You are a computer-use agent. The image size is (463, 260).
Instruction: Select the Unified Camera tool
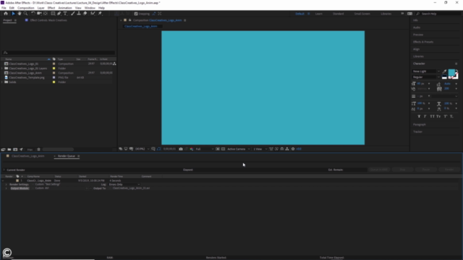39,14
